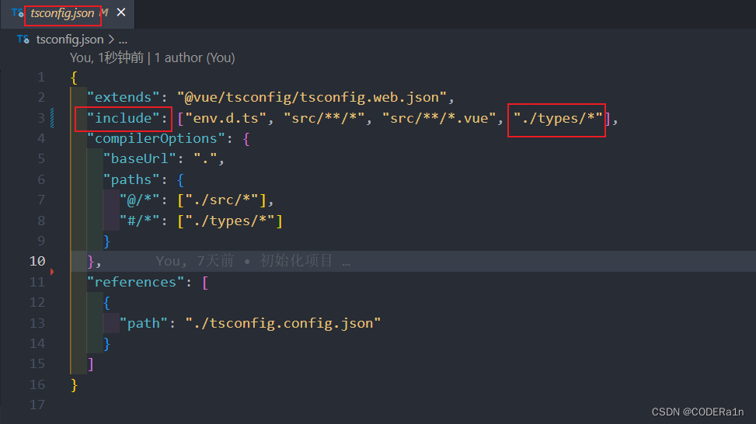The width and height of the screenshot is (756, 424).
Task: Click the red deletion arrow below line 10
Action: click(x=52, y=272)
